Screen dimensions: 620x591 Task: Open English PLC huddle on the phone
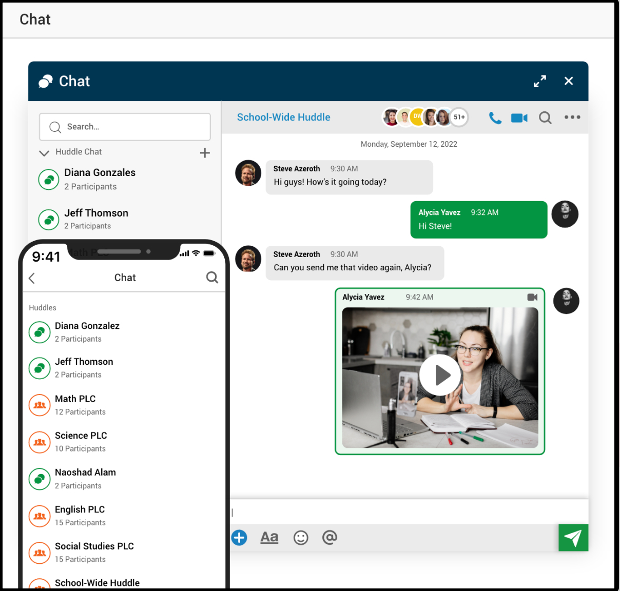point(124,516)
